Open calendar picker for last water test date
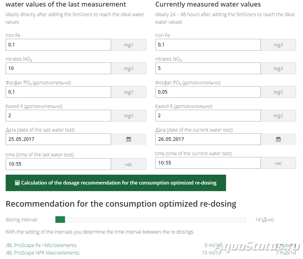 click(x=128, y=139)
